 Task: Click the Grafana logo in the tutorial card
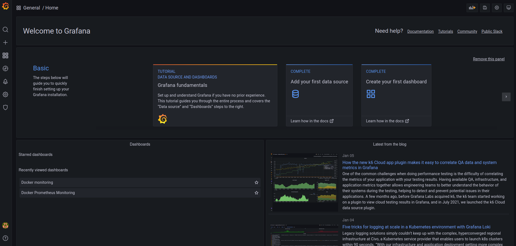pyautogui.click(x=162, y=119)
